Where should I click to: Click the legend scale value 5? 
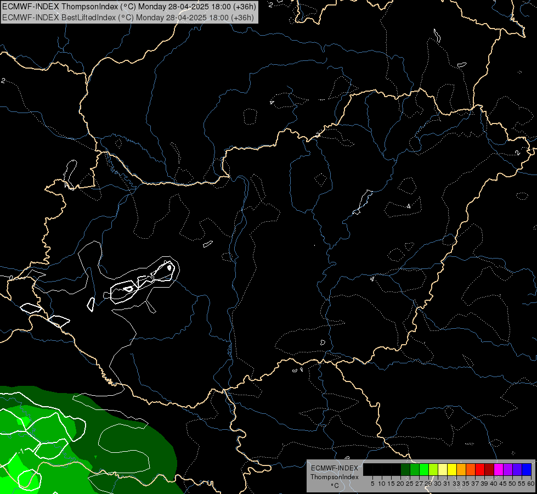coord(372,484)
